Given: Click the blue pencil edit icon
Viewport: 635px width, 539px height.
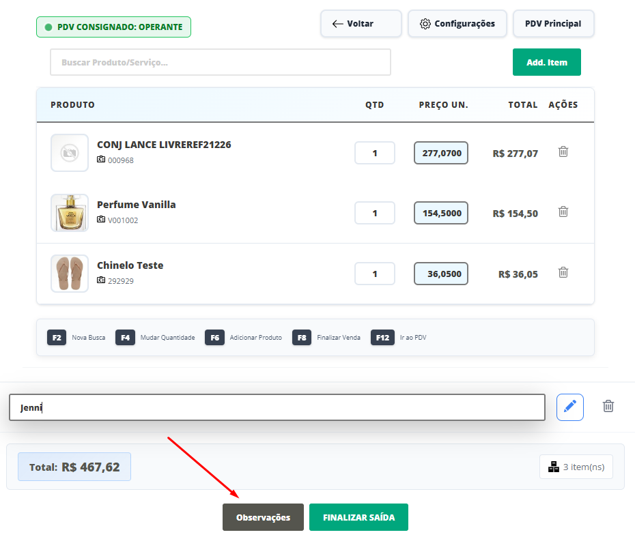Looking at the screenshot, I should (x=570, y=407).
